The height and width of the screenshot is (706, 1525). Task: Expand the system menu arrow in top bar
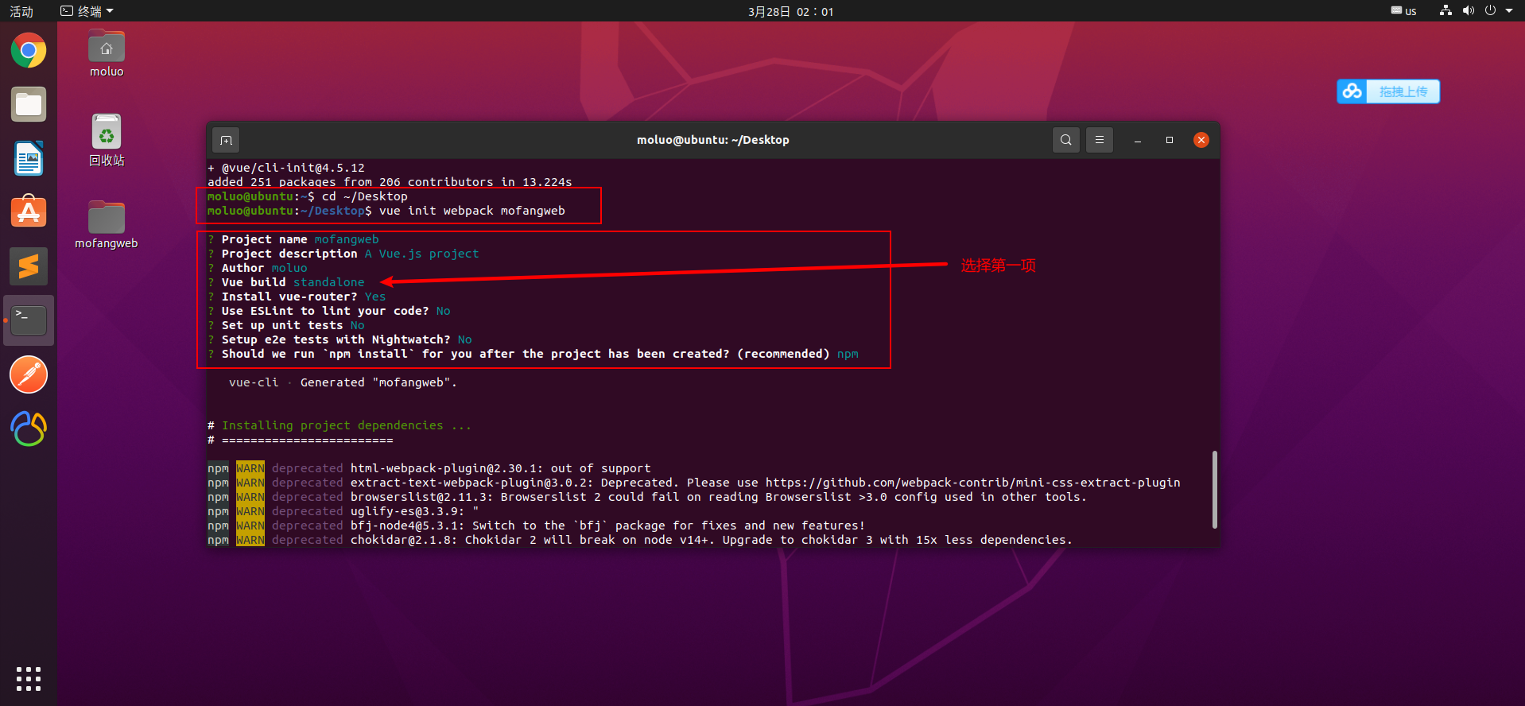1509,10
